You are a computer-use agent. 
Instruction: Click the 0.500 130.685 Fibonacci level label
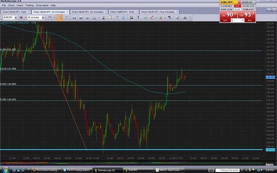click(x=8, y=84)
